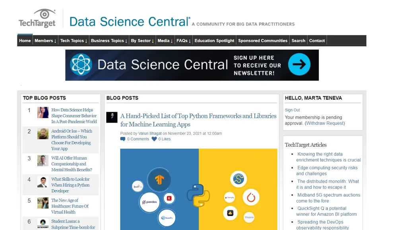Go to the Home menu item
This screenshot has width=407, height=230.
click(25, 41)
